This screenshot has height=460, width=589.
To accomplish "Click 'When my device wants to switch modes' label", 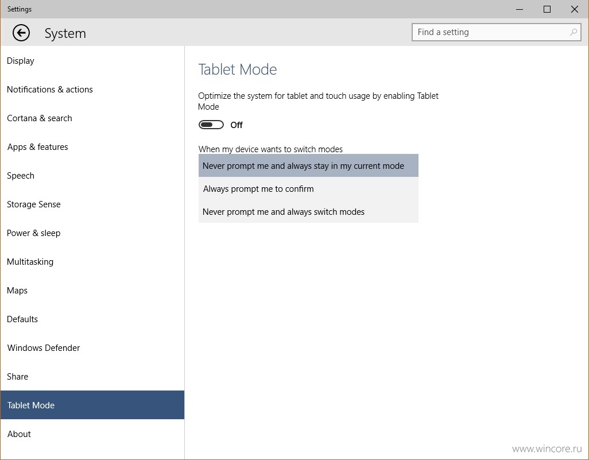I will (x=270, y=149).
